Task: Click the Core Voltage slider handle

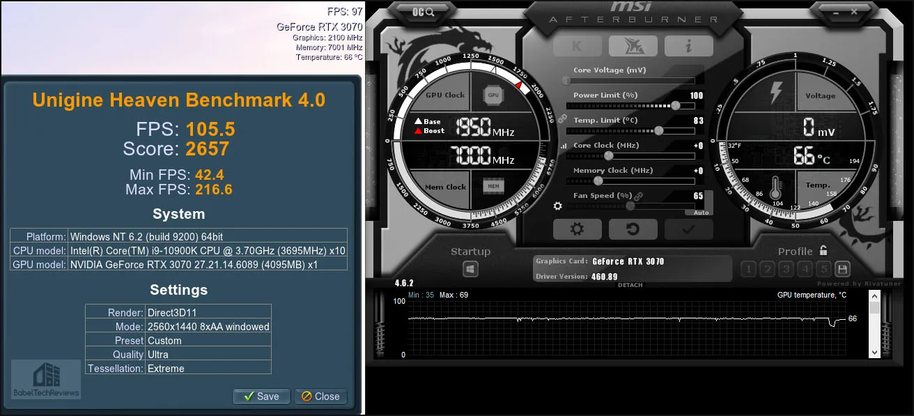Action: (x=566, y=81)
